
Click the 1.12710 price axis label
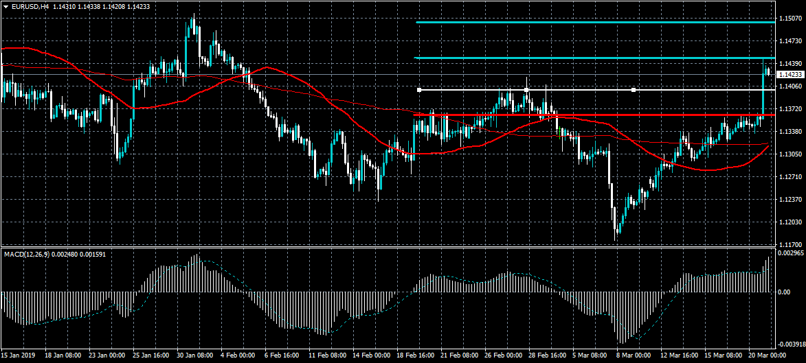point(791,176)
